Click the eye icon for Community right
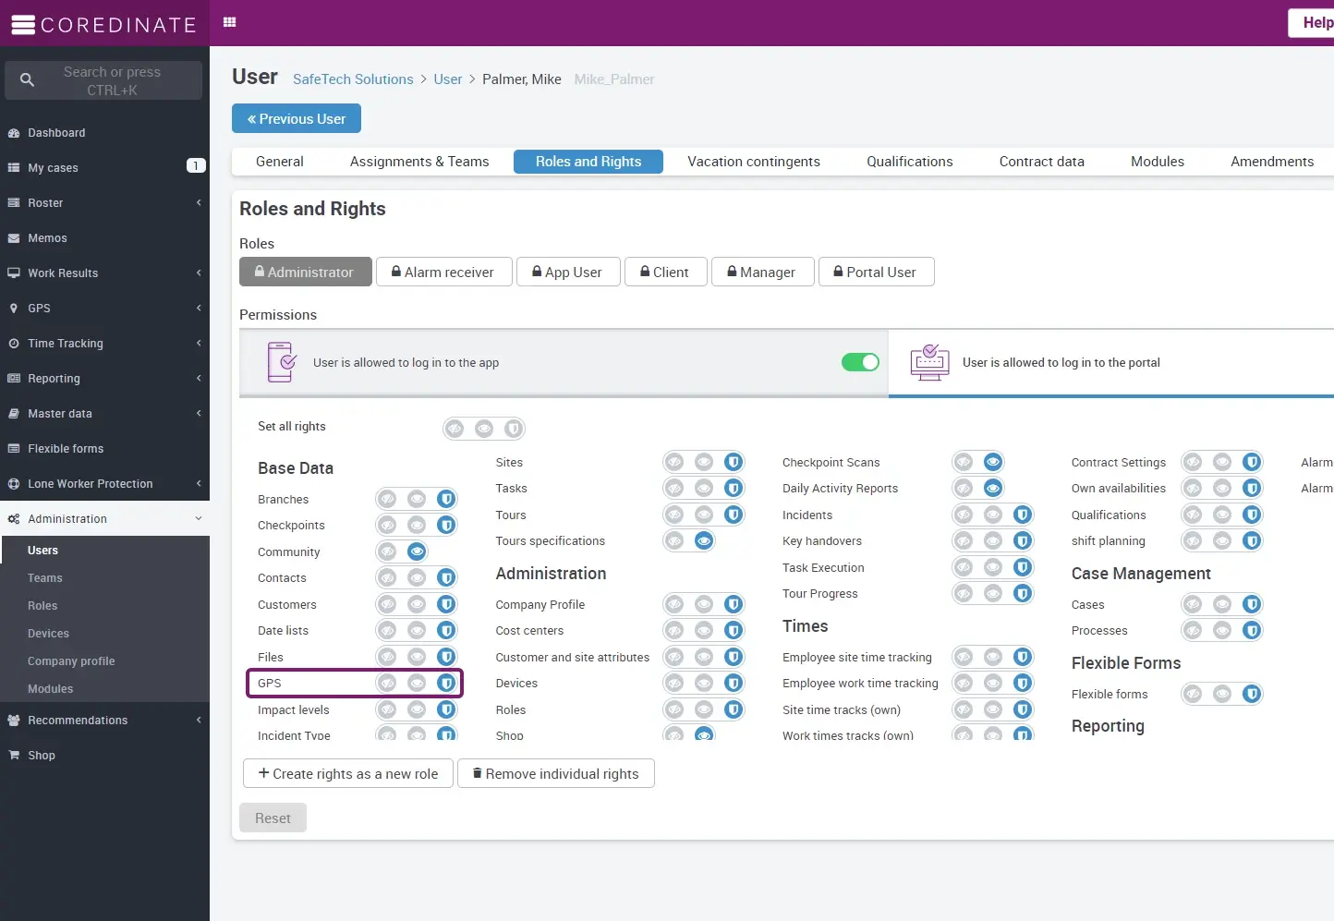 tap(417, 551)
